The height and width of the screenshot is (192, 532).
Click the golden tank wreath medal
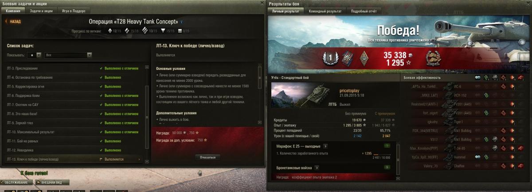[x=432, y=58]
